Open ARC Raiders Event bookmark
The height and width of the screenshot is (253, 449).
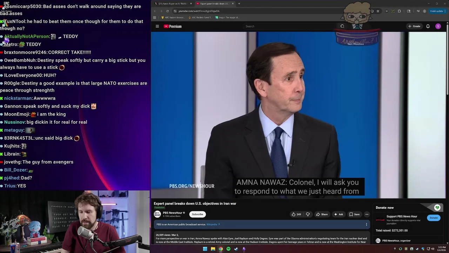200,17
